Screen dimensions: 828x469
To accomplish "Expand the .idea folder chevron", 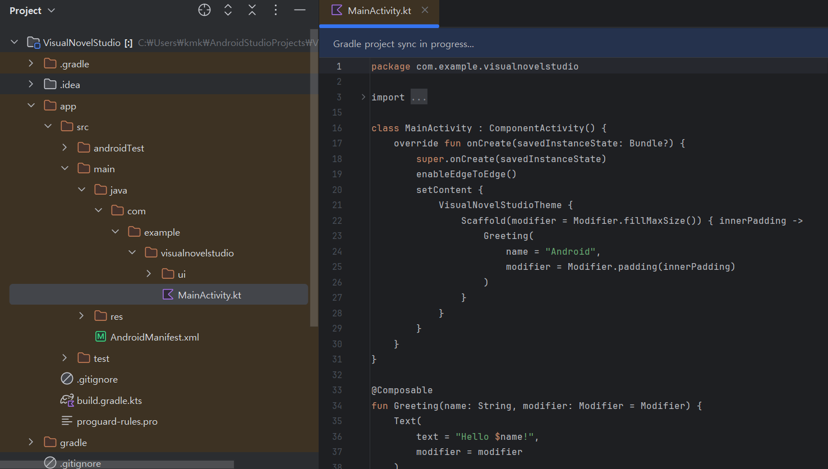I will coord(31,85).
